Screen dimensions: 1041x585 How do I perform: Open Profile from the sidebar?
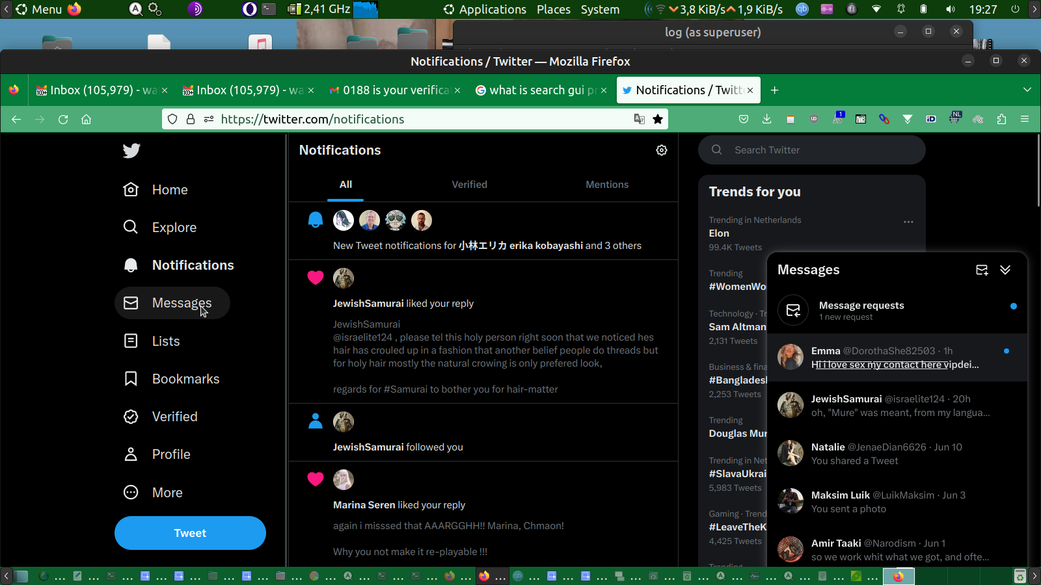click(x=157, y=454)
